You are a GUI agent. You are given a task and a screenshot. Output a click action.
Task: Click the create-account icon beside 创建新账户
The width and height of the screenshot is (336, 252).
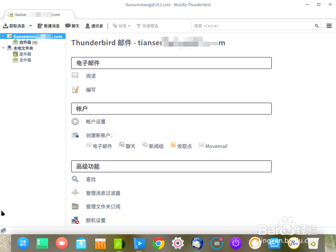coord(75,135)
